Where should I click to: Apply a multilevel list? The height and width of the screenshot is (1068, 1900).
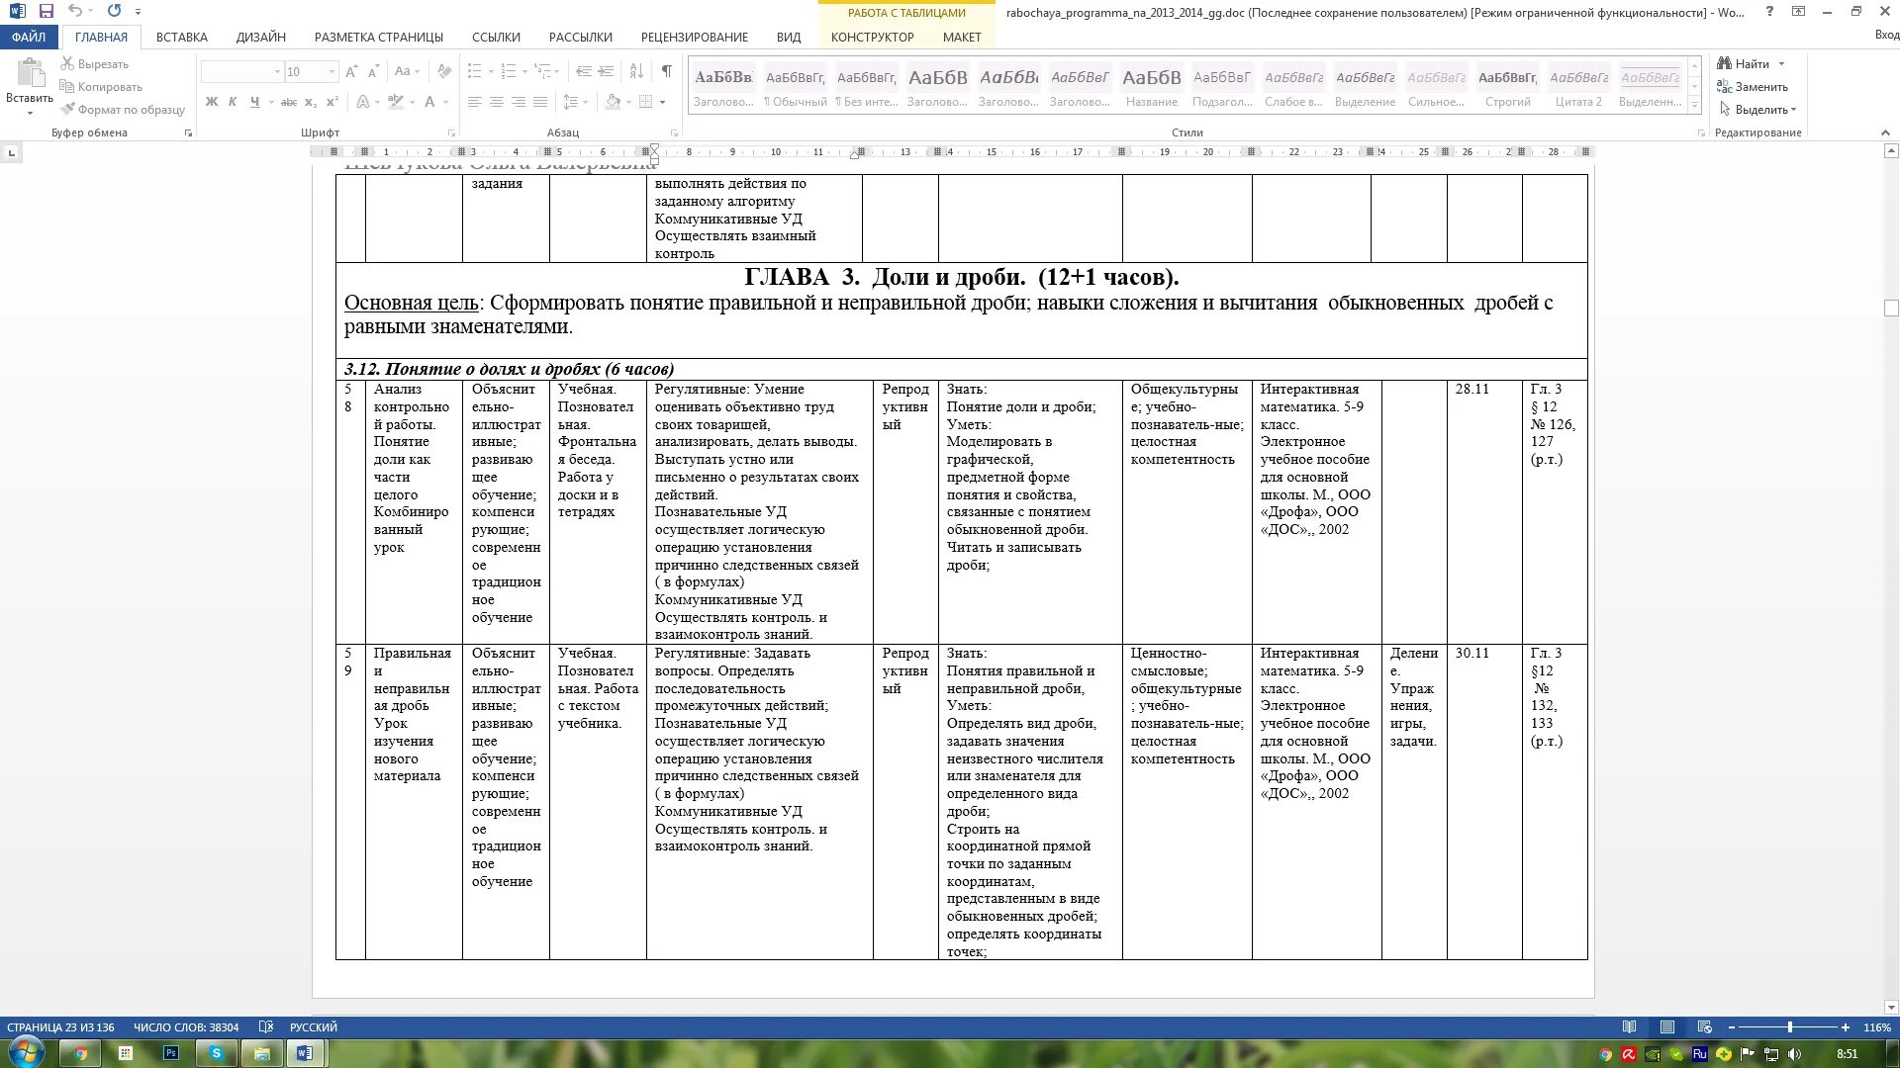tap(542, 71)
